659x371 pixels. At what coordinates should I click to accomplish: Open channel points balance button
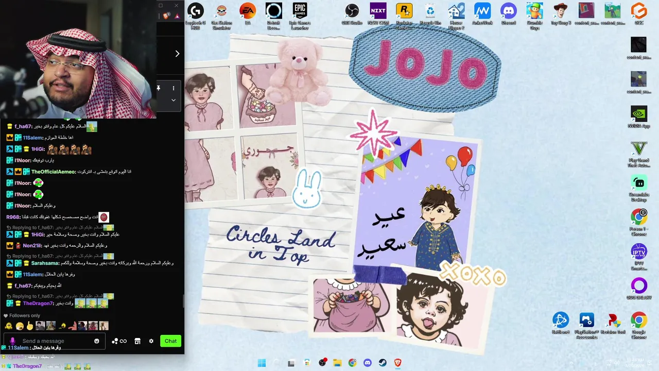119,341
